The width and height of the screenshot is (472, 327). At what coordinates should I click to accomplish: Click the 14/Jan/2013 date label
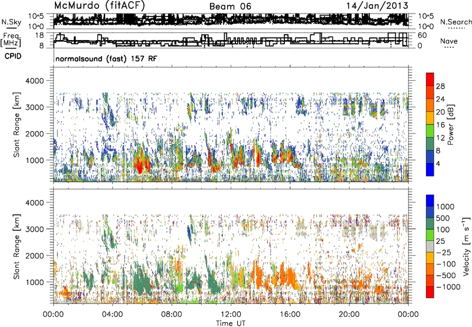[x=377, y=6]
